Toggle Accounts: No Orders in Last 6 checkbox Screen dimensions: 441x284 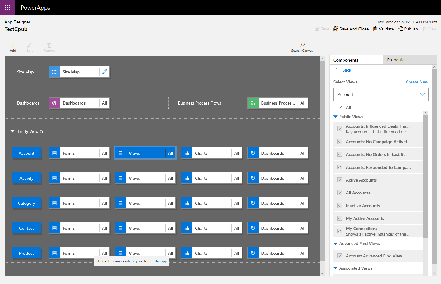click(340, 154)
